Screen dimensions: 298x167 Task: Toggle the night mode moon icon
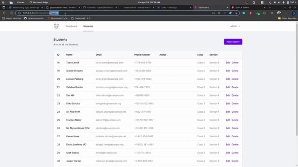point(270,2)
